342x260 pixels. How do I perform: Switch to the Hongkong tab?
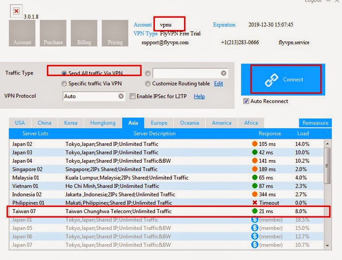[x=103, y=123]
